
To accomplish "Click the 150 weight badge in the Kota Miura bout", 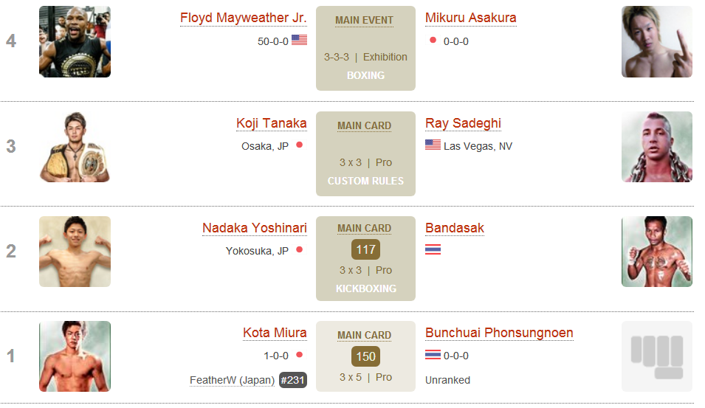I will (x=365, y=356).
